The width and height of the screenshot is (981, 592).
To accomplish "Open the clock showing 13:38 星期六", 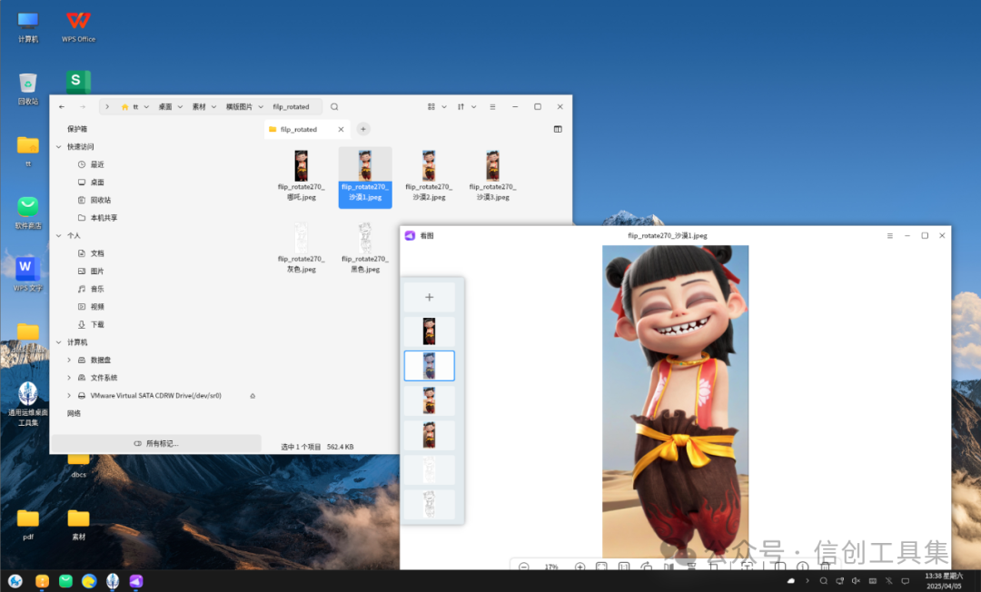I will tap(944, 581).
